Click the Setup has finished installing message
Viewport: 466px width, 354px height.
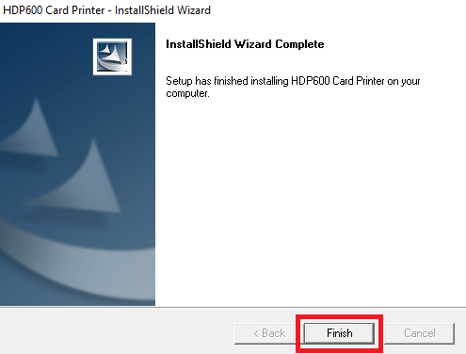pyautogui.click(x=293, y=87)
